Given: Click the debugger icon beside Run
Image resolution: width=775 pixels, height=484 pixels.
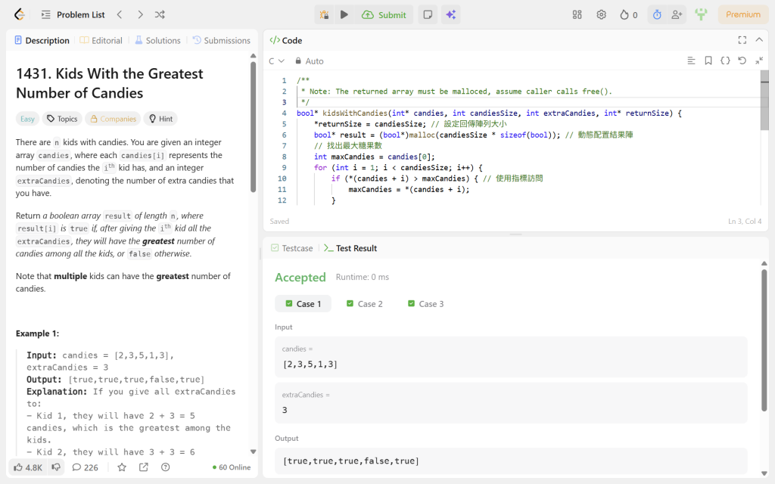Looking at the screenshot, I should coord(324,14).
